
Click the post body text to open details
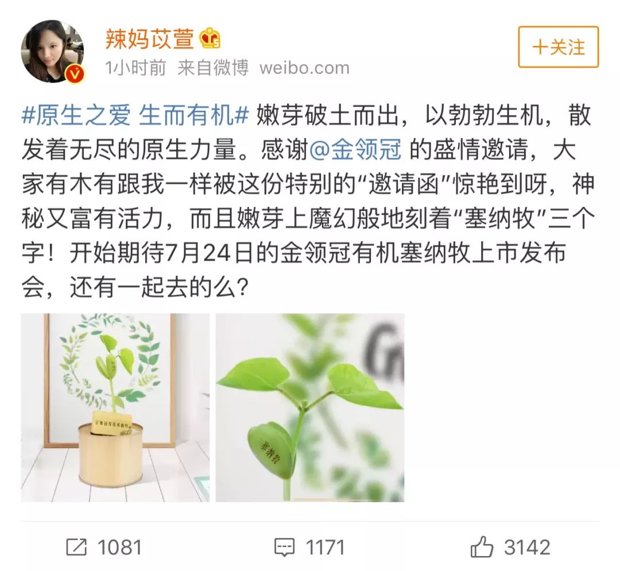[x=308, y=201]
